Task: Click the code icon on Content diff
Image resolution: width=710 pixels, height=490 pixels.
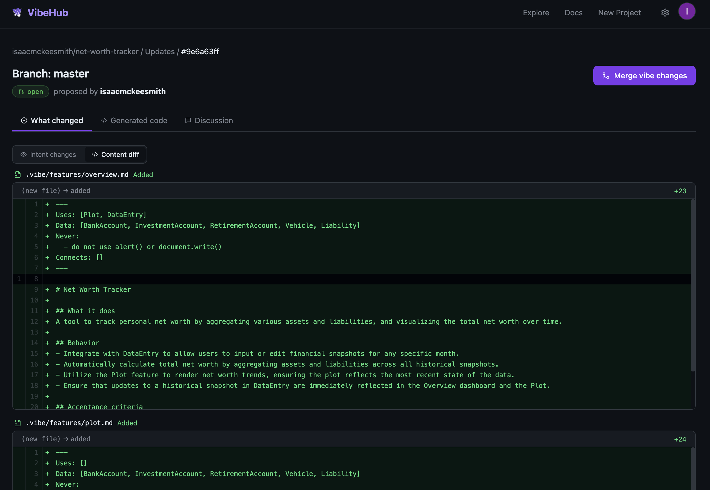Action: pos(95,154)
